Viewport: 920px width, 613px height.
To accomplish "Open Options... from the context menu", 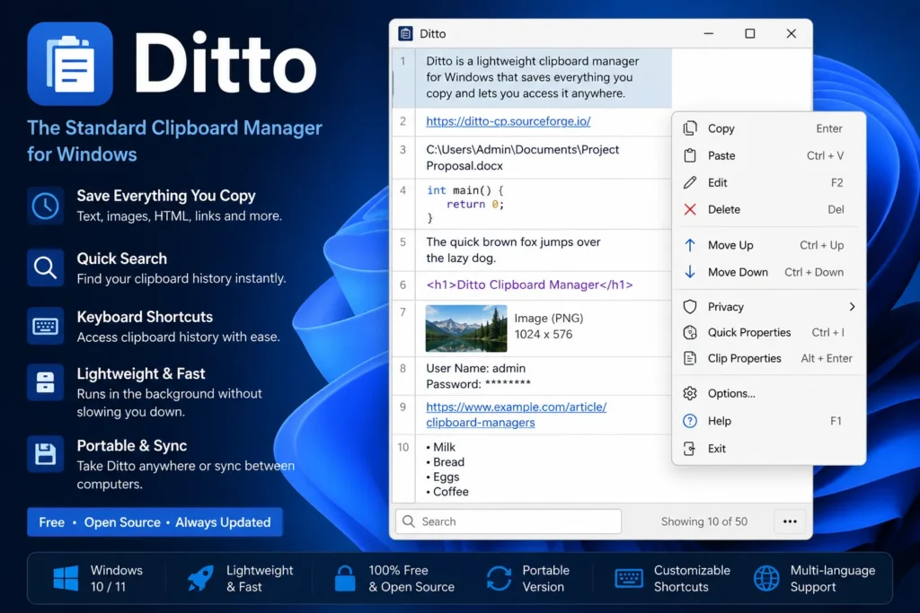I will coord(769,393).
